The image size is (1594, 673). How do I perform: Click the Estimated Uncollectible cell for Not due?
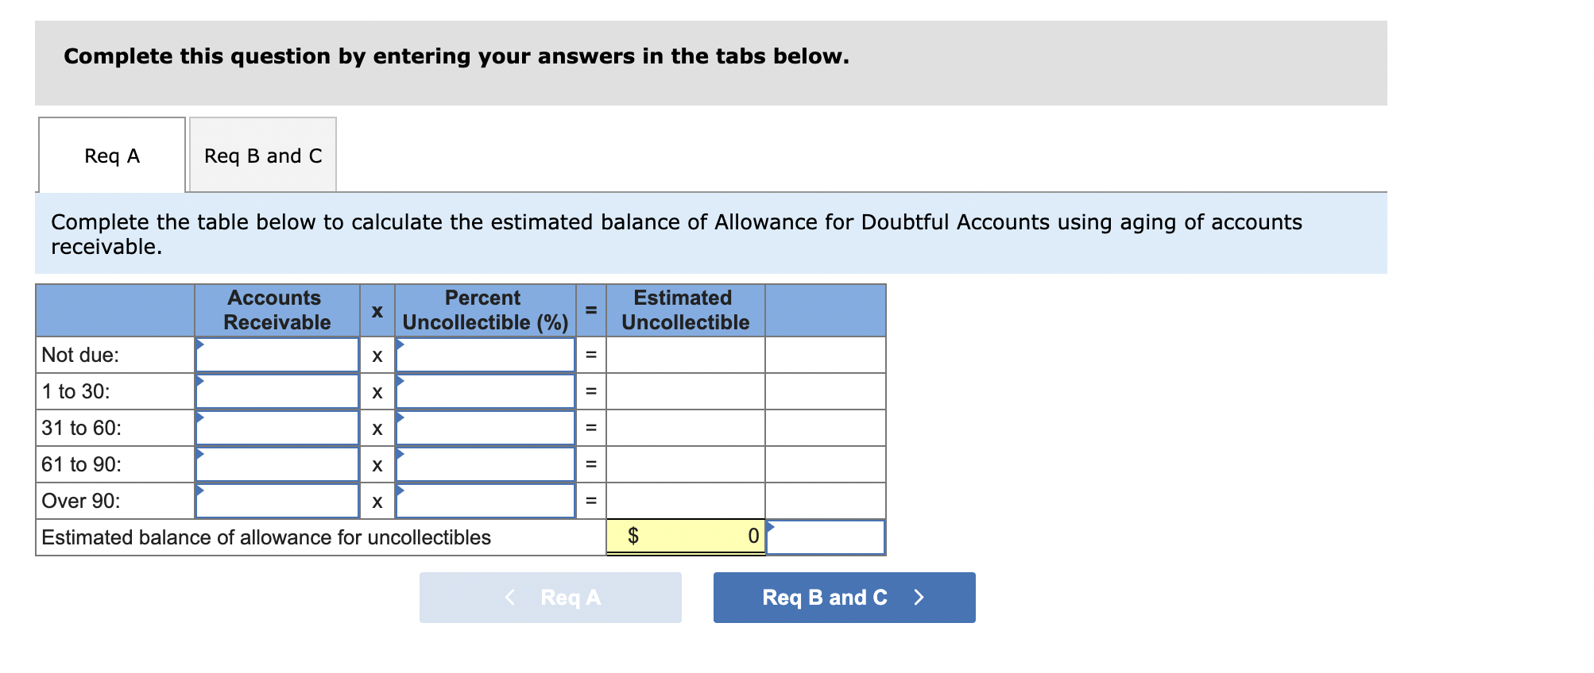click(x=685, y=355)
